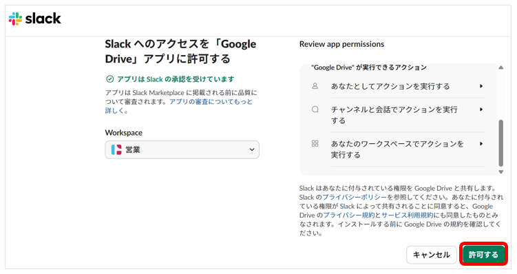Click the chat bubble icon beside チャンネルと会話
517x274 pixels.
coord(315,109)
